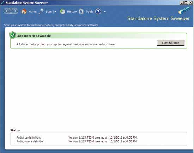This screenshot has width=194, height=153.
Task: Go forward with the right arrow button
Action: tap(14, 11)
